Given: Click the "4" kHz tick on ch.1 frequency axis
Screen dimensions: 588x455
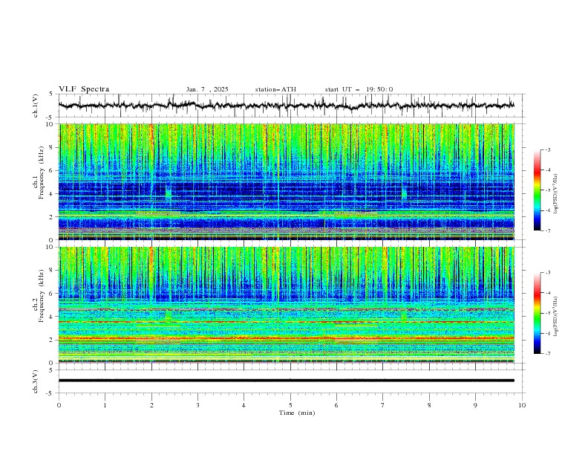Looking at the screenshot, I should coord(52,194).
